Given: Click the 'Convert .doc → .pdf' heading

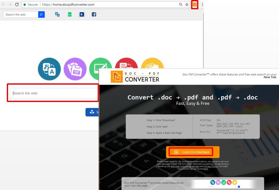Looking at the screenshot, I should pyautogui.click(x=193, y=97).
